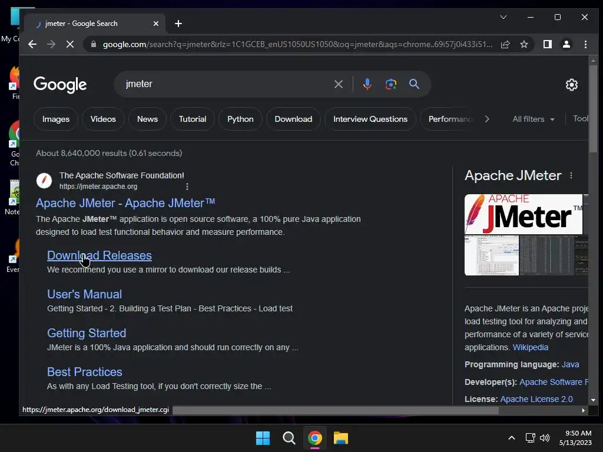The height and width of the screenshot is (452, 603).
Task: Select the Tutorial filter chip
Action: (x=193, y=119)
